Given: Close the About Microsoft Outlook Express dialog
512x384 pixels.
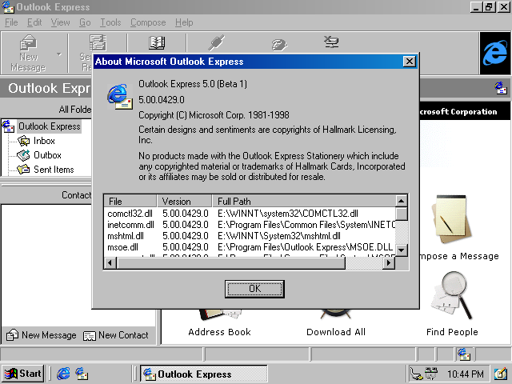Looking at the screenshot, I should tap(409, 62).
